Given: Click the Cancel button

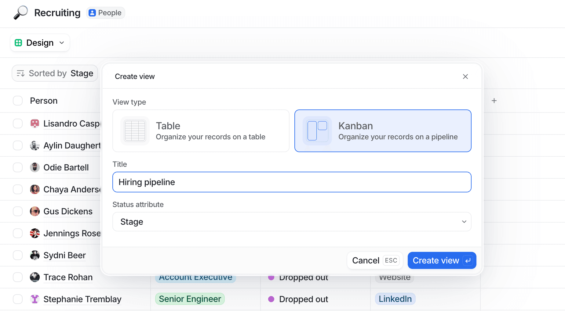Looking at the screenshot, I should [366, 260].
